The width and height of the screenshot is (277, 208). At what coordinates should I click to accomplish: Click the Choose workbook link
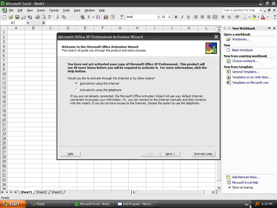pyautogui.click(x=245, y=61)
